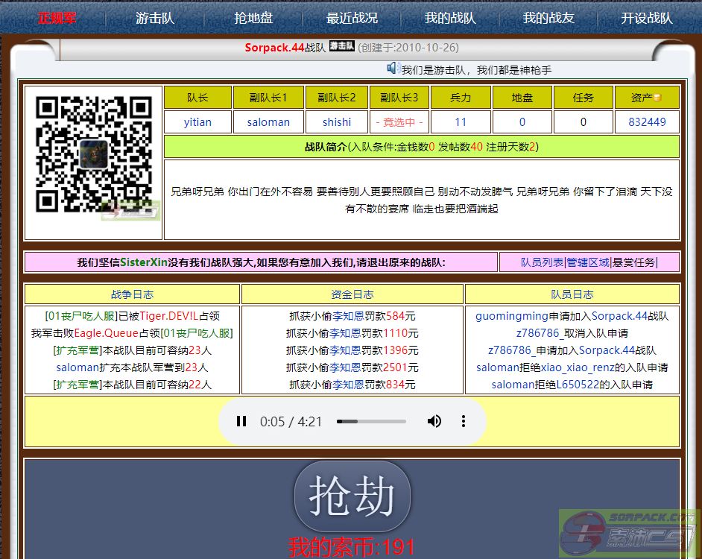Mute the audio player volume
Image resolution: width=702 pixels, height=559 pixels.
point(434,421)
